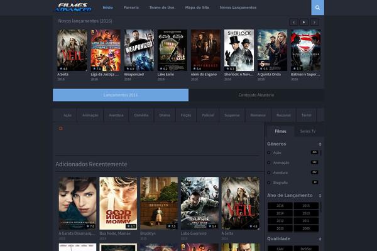Select the Conteúdo Aleatório tab
The height and width of the screenshot is (251, 377).
click(256, 95)
